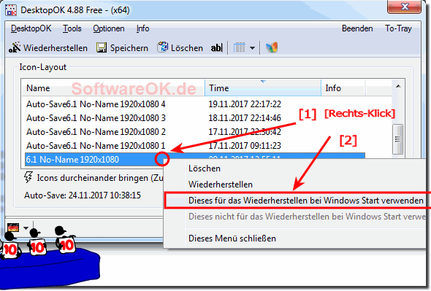This screenshot has height=291, width=431.
Task: Select 'Auto-Save6.1 No-Name 1920x1080 3' entry
Action: coord(96,118)
